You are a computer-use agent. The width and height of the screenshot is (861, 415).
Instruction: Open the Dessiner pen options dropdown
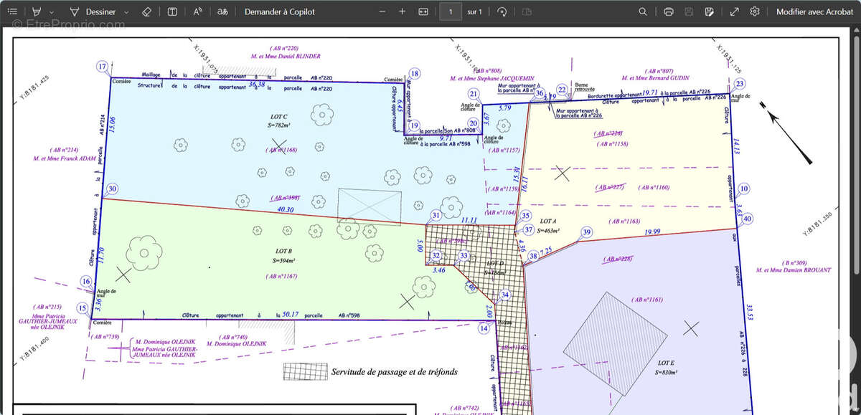coord(127,12)
